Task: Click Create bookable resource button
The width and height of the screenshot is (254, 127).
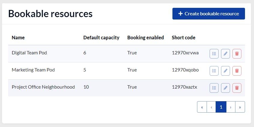Action: [208, 14]
